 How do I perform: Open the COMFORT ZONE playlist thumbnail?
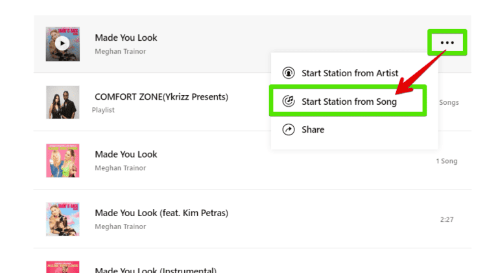coord(62,102)
